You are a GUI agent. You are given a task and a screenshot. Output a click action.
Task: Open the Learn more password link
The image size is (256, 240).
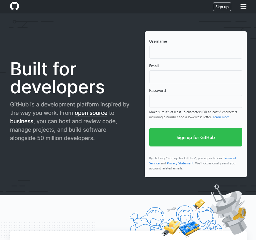pos(221,117)
